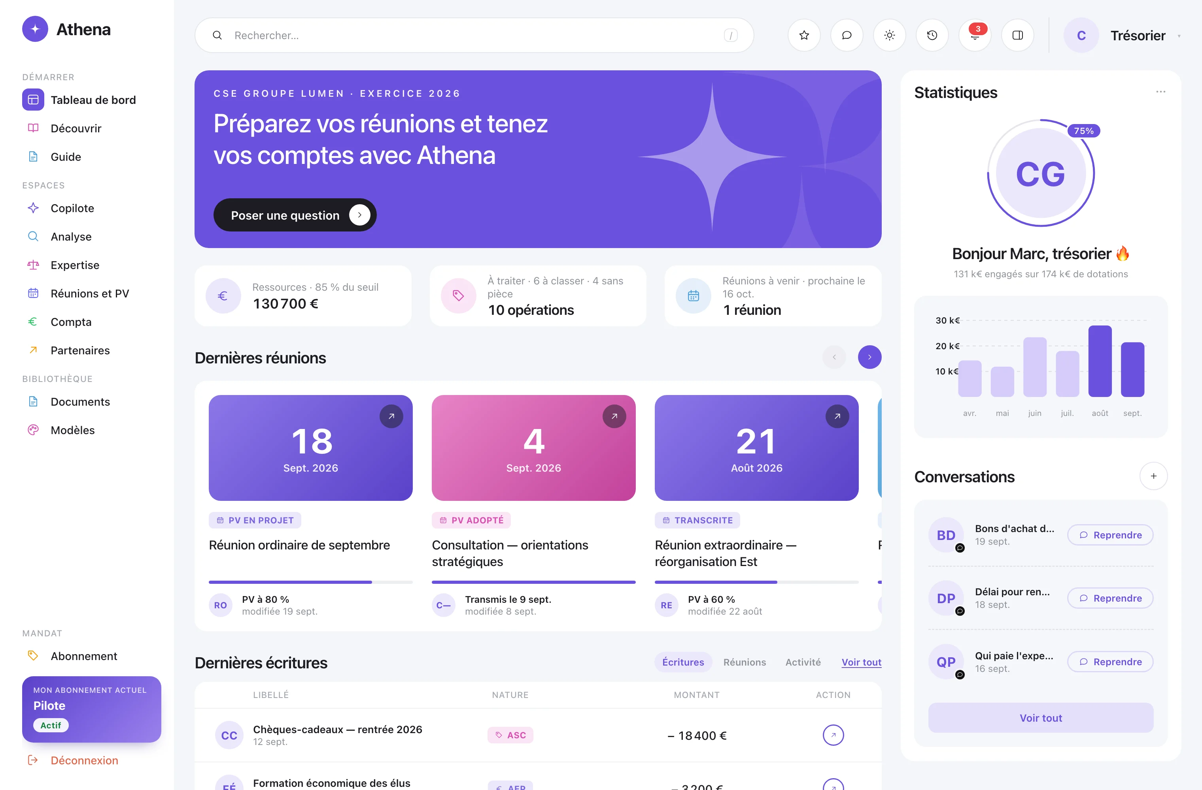
Task: Click the Athena logo icon
Action: 35,29
